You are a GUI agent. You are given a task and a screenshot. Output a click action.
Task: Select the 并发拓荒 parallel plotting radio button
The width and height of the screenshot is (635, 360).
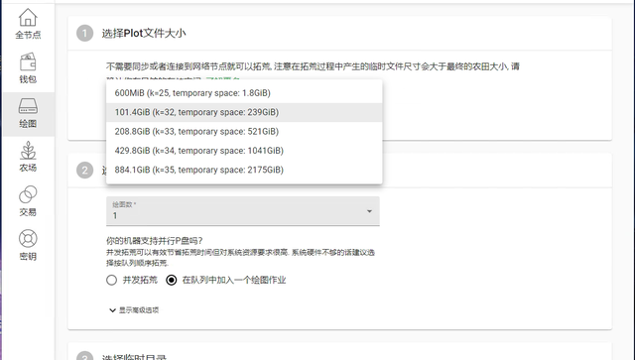click(112, 281)
